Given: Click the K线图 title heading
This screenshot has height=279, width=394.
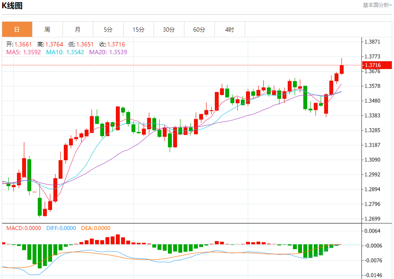Looking at the screenshot, I should click(x=12, y=6).
